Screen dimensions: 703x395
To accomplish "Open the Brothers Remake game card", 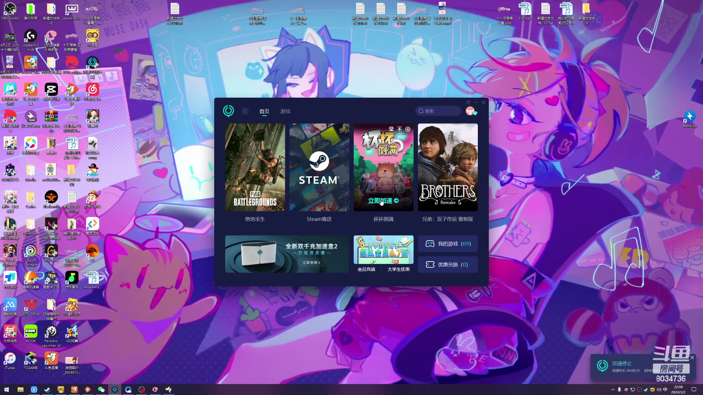I will coord(447,167).
